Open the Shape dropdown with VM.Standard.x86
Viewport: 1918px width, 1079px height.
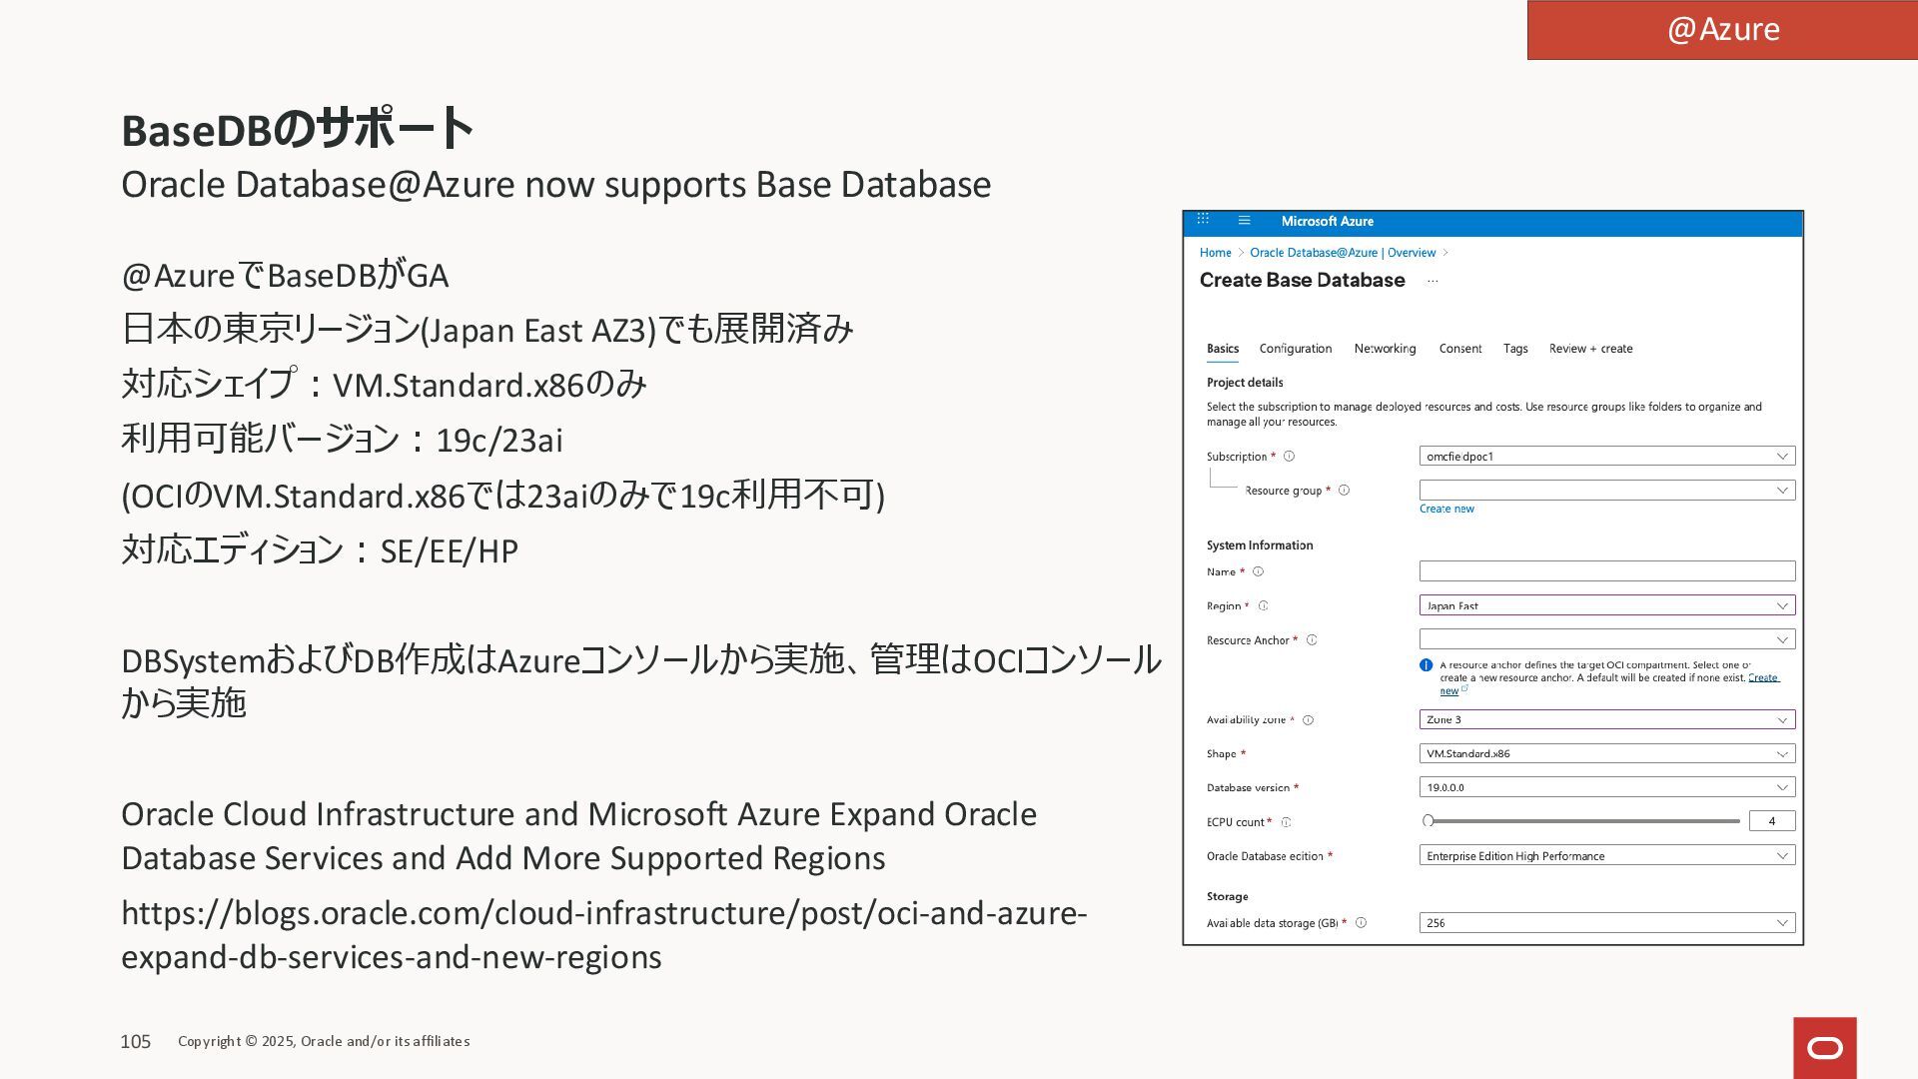(x=1606, y=754)
